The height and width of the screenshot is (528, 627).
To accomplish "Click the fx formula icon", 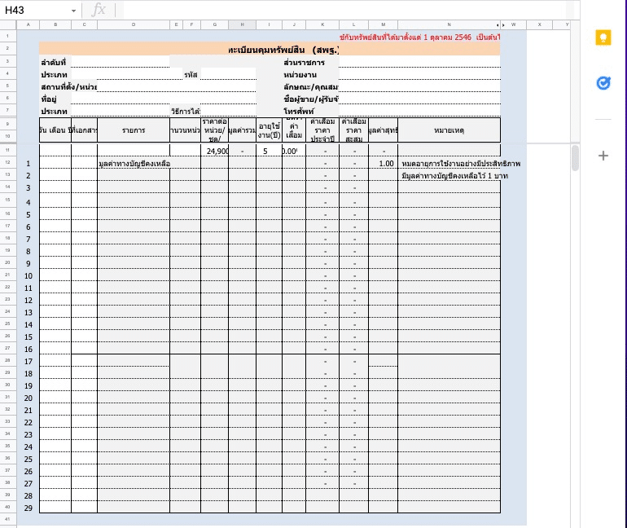I will [x=99, y=10].
